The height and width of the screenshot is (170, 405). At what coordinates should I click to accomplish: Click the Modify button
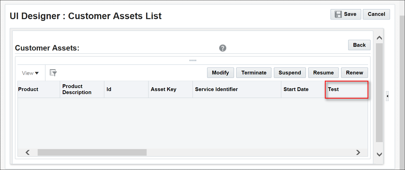coord(220,73)
